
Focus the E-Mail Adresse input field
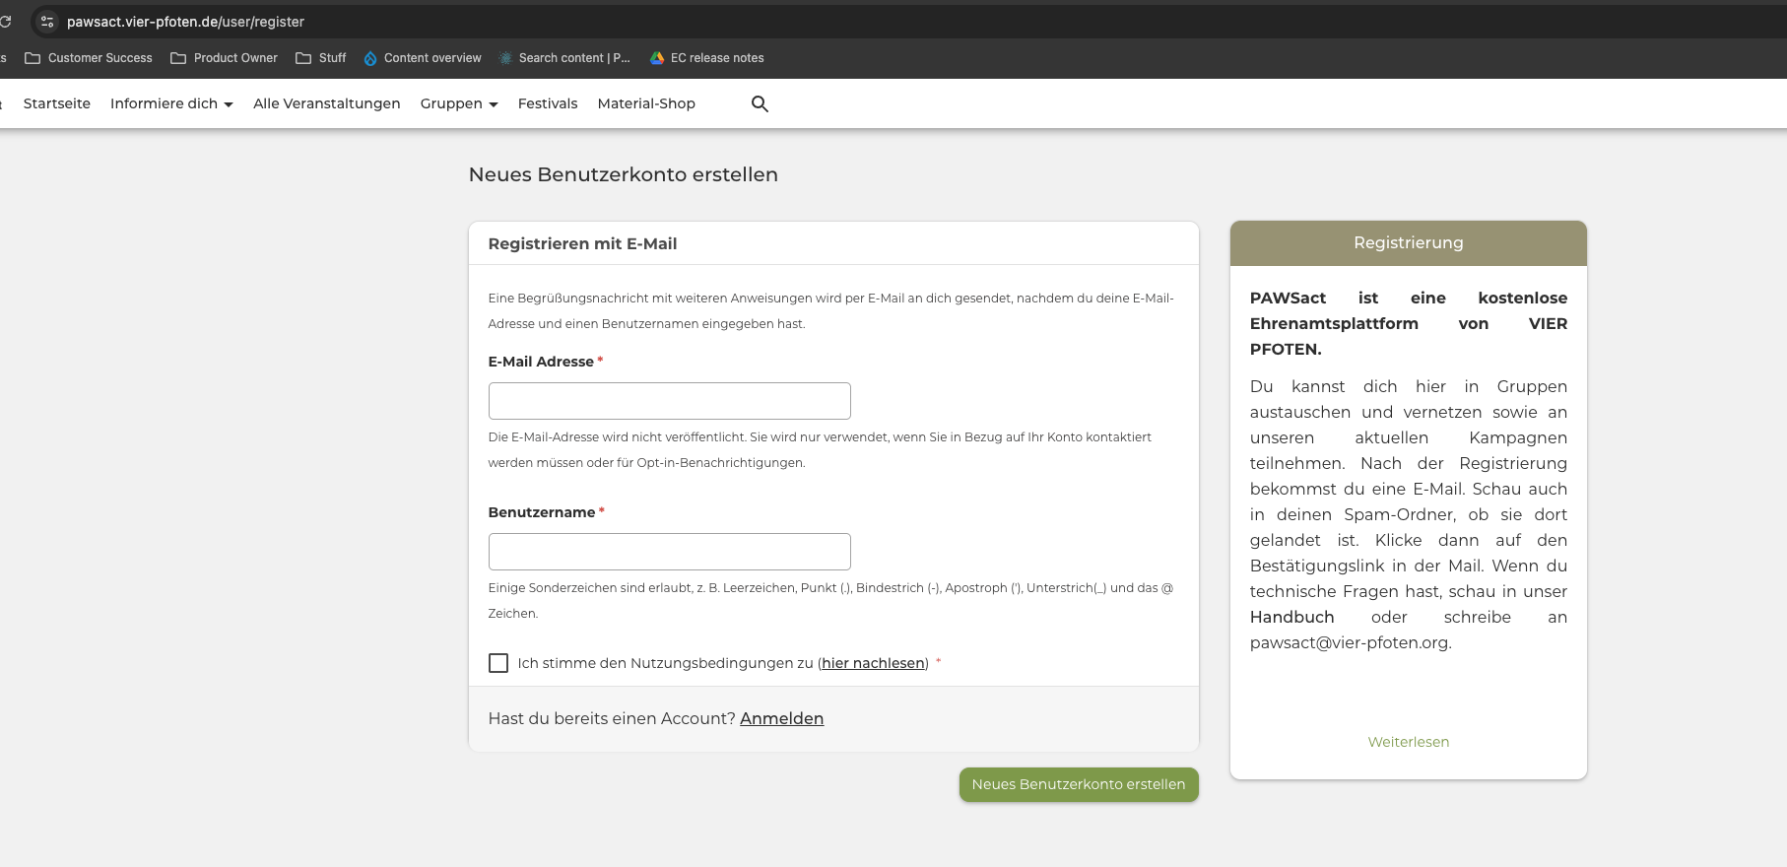click(x=670, y=401)
